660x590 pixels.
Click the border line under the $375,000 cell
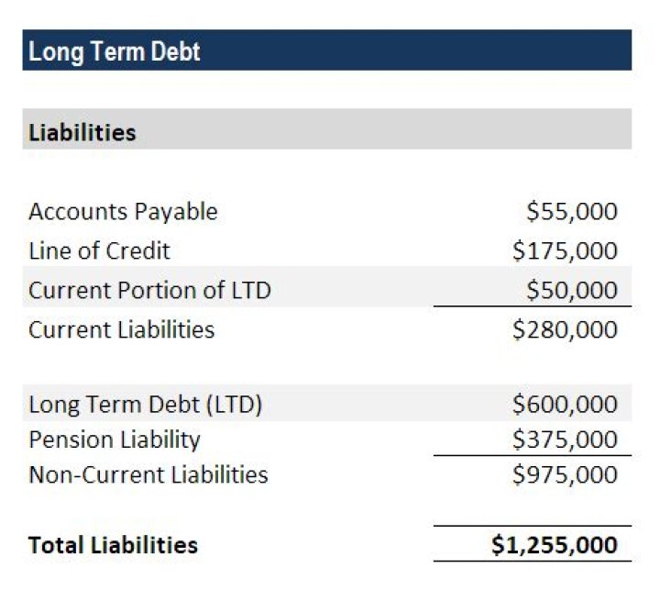(x=533, y=455)
